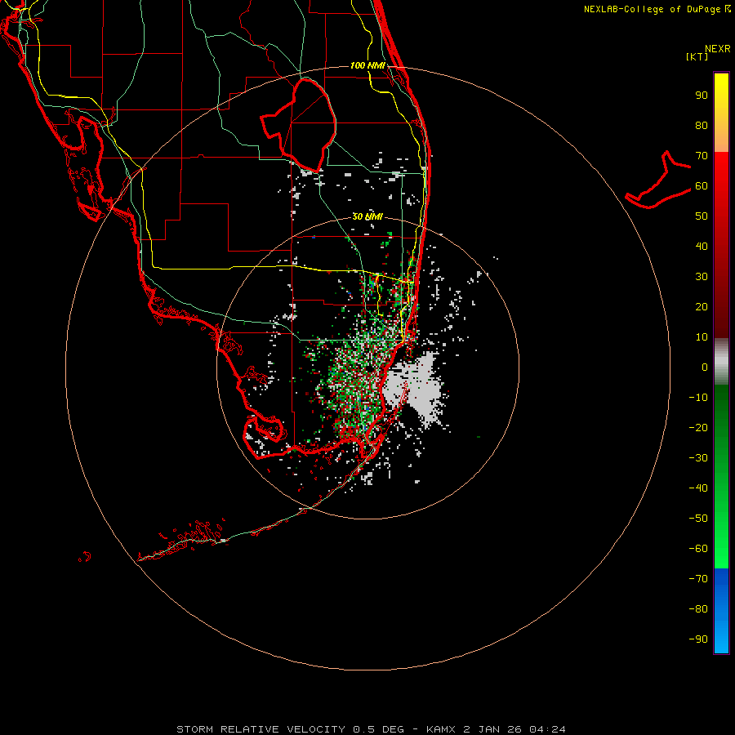Click the positive 20 scale value
Screen dimensions: 735x735
coord(702,307)
